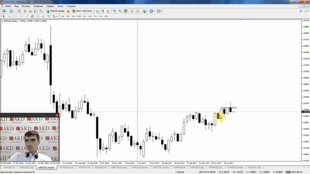Open the Справка menu
The height and width of the screenshot is (174, 310).
pos(71,6)
